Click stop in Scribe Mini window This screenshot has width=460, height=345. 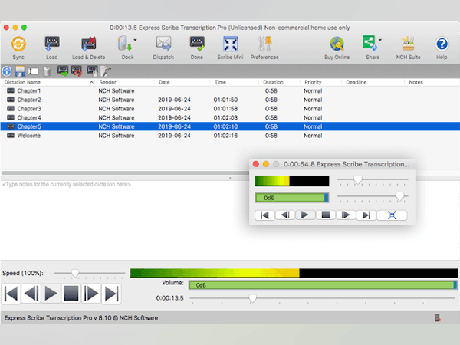(325, 215)
